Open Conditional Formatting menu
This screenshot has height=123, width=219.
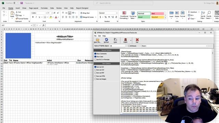click(x=124, y=15)
